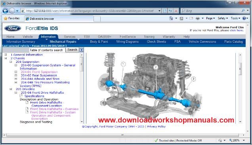
Task: Select the Information tab
Action: pos(48,36)
